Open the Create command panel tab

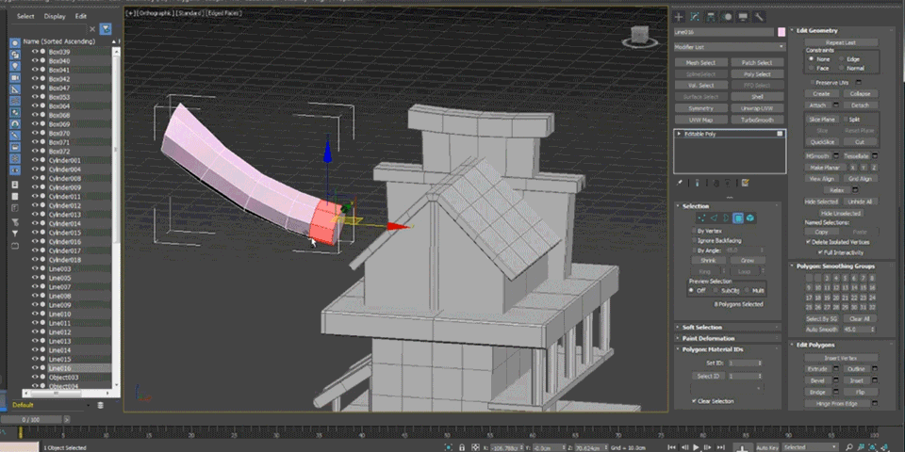(x=680, y=17)
